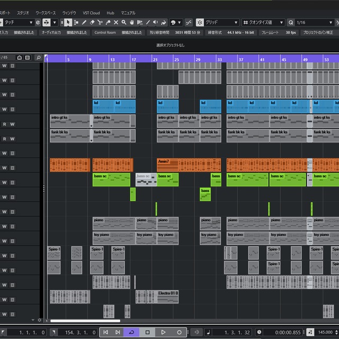
Task: Select the Erase tool in toolbar
Action: tap(92, 22)
